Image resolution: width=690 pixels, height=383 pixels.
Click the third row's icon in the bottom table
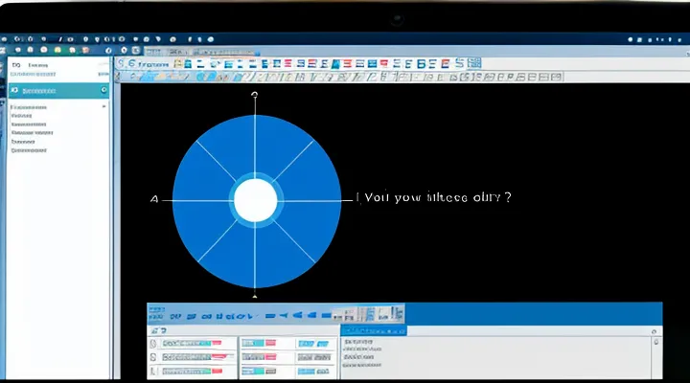tap(154, 370)
